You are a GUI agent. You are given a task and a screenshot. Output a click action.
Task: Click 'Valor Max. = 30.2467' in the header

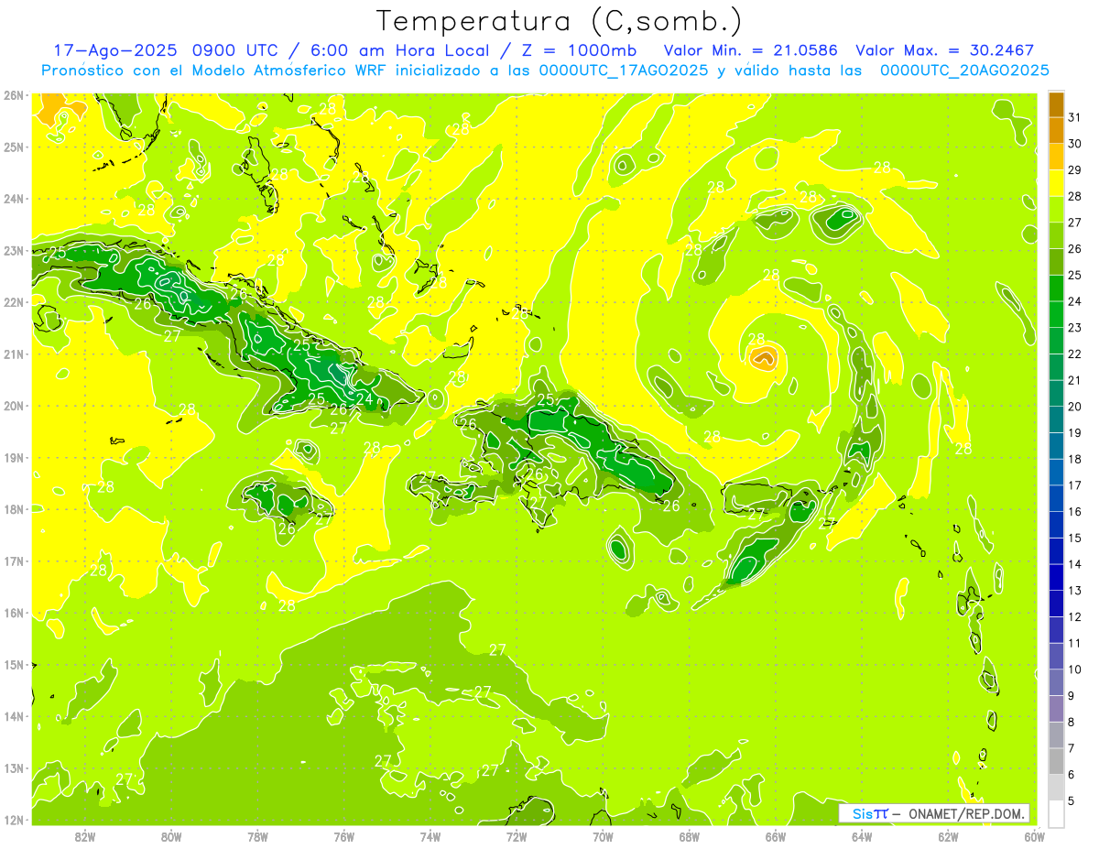click(944, 50)
